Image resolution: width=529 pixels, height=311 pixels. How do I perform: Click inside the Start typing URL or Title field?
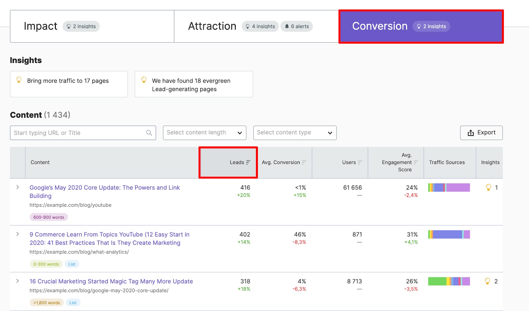66,133
